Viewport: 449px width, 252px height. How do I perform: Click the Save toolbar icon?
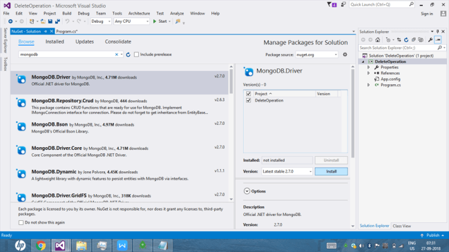coord(50,21)
